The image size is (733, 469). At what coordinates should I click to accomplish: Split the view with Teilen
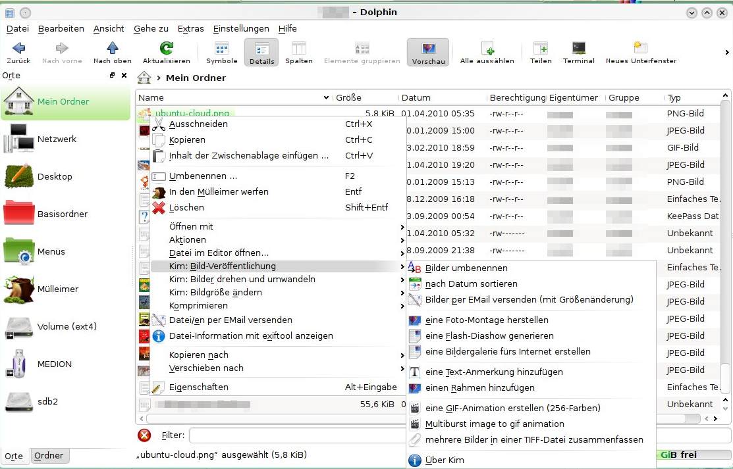[541, 53]
